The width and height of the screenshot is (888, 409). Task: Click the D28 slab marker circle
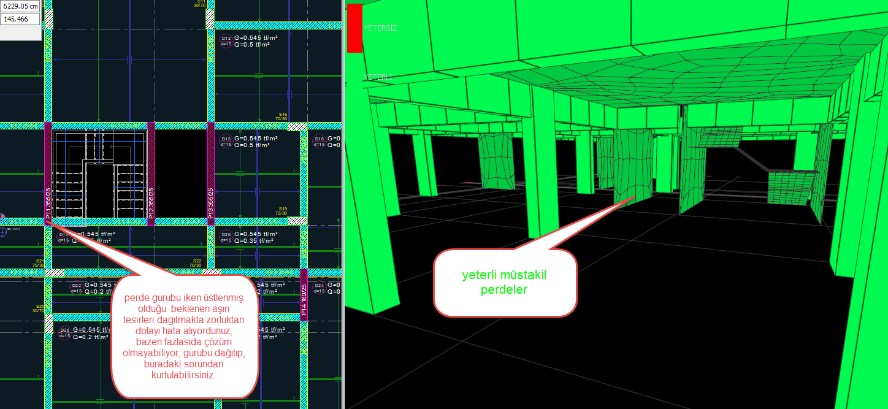[64, 332]
